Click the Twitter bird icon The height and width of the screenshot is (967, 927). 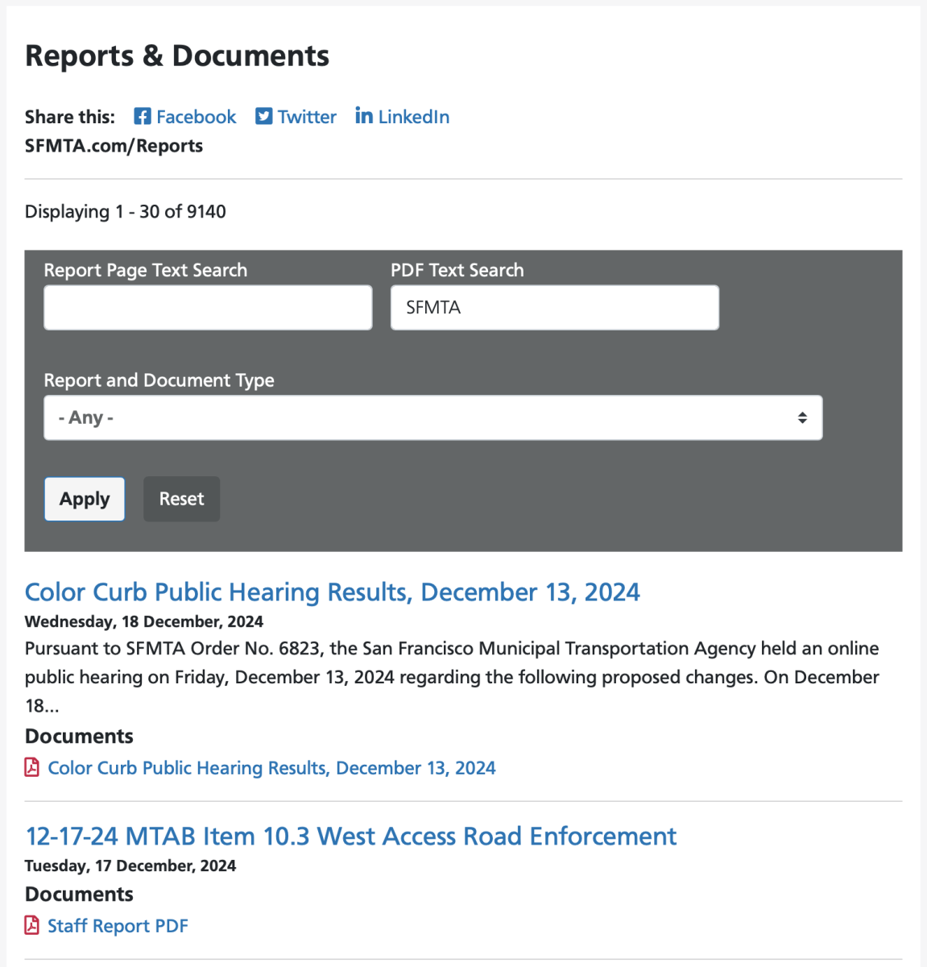coord(263,116)
